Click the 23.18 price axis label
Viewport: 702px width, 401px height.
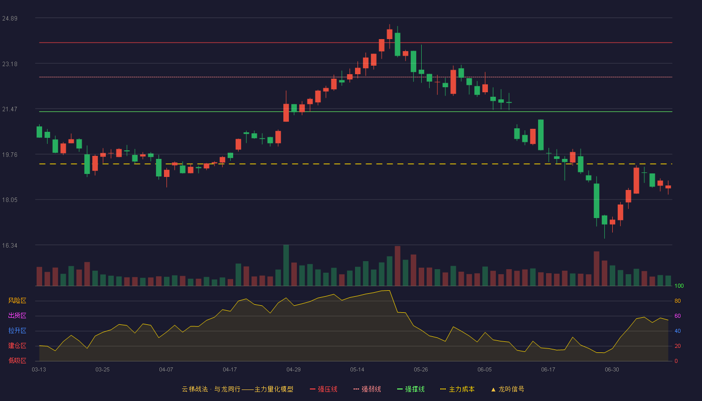pos(10,64)
